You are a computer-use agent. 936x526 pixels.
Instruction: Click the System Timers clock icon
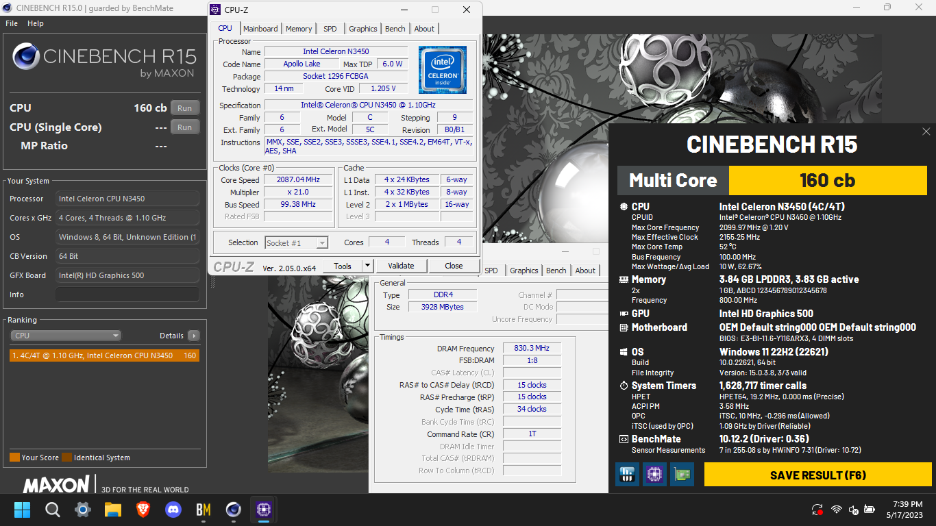[x=624, y=386]
